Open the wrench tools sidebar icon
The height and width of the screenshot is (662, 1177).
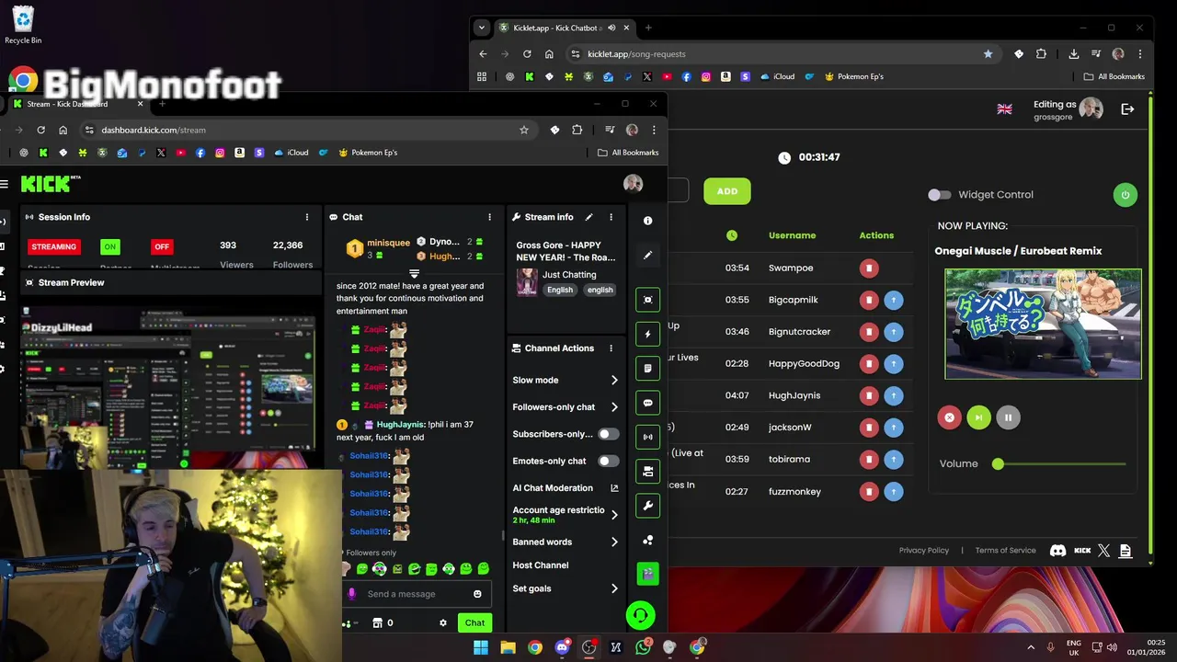click(x=647, y=506)
